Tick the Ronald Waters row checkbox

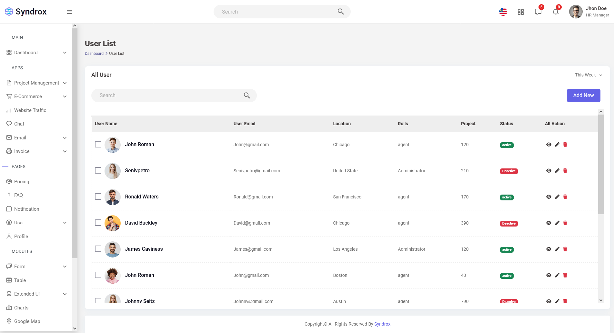[x=98, y=197]
